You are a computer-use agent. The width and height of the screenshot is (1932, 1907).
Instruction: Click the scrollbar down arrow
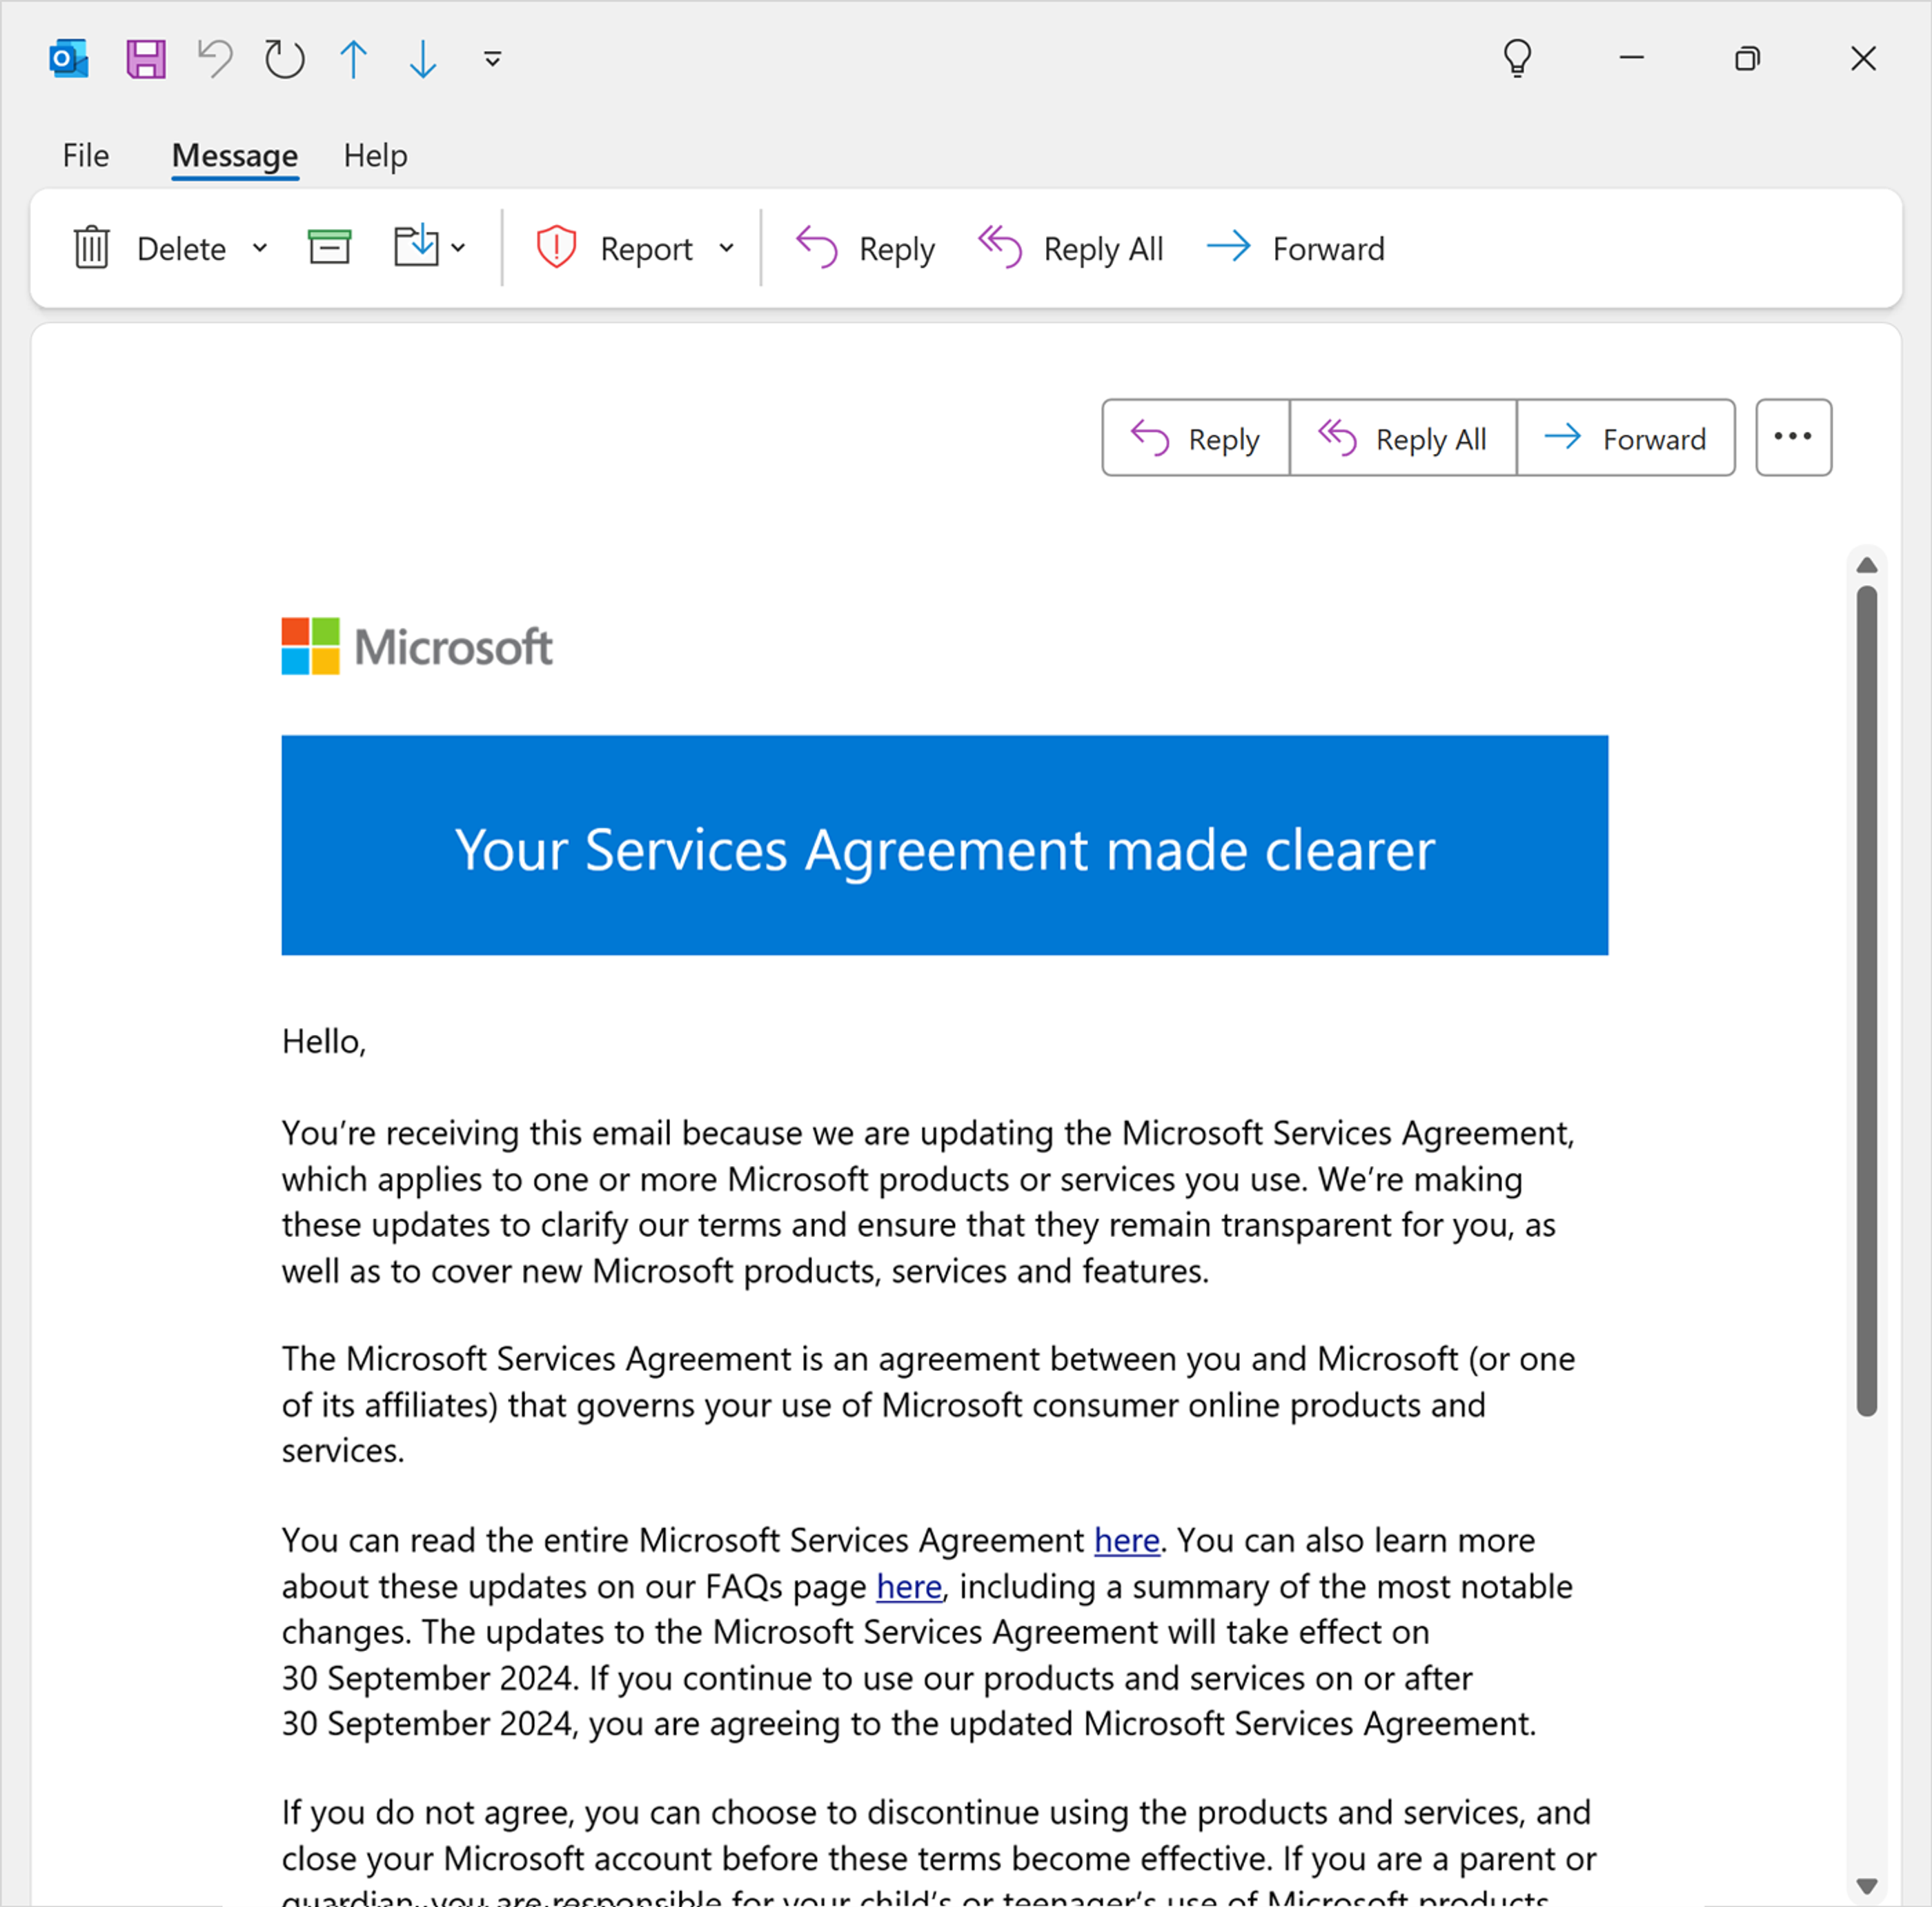[1866, 1885]
